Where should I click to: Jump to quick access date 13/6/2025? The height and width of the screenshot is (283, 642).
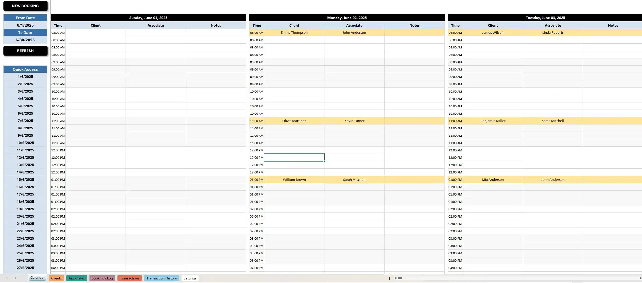pyautogui.click(x=25, y=165)
